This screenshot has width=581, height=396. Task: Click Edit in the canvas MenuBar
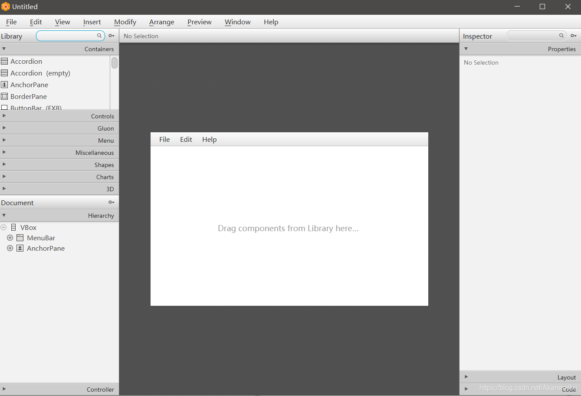(x=186, y=139)
